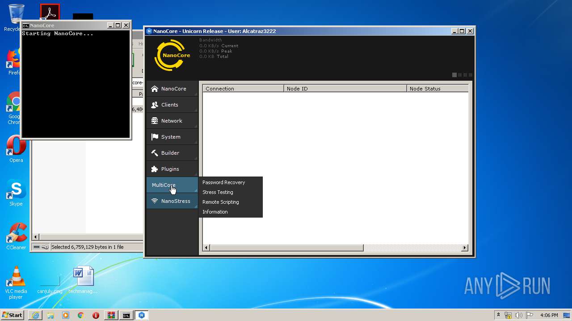Select the first highlighted page indicator square
The height and width of the screenshot is (321, 572).
454,75
